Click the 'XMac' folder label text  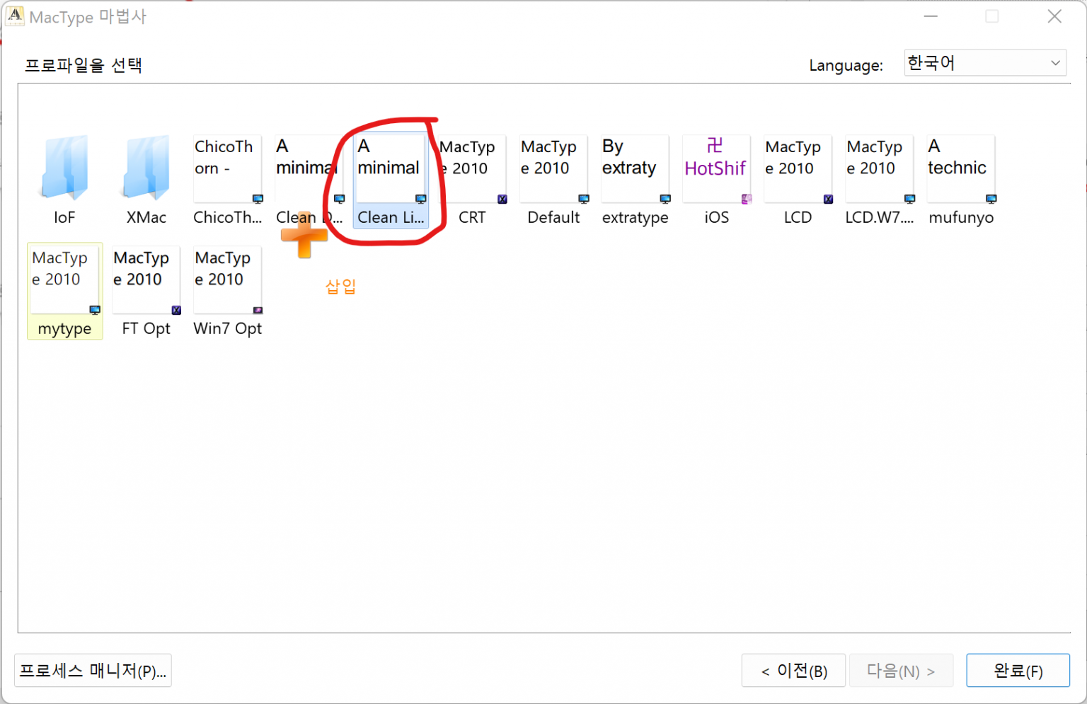pyautogui.click(x=146, y=217)
